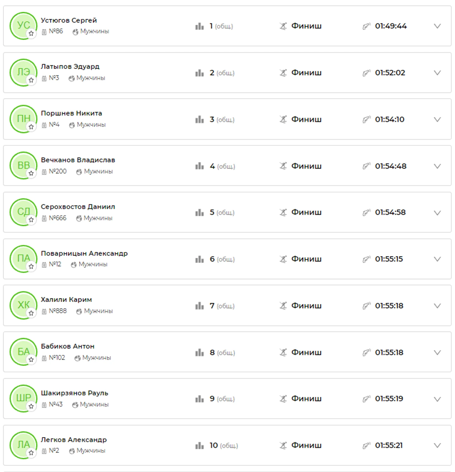The width and height of the screenshot is (455, 472).
Task: Expand the Поршнев Никита result chevron
Action: [438, 119]
